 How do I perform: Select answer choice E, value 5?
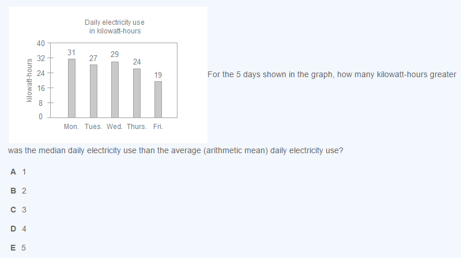pyautogui.click(x=18, y=248)
